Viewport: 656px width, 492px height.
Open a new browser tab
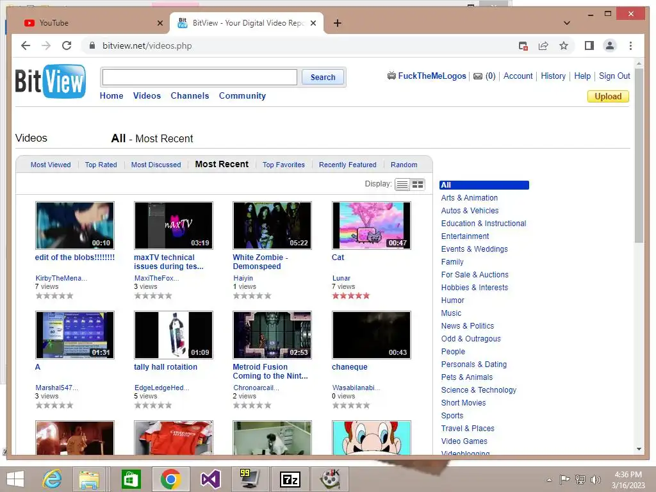click(337, 23)
